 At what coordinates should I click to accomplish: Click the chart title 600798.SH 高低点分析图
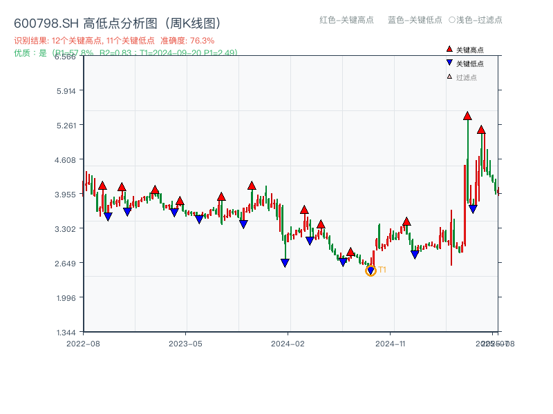tap(118, 23)
